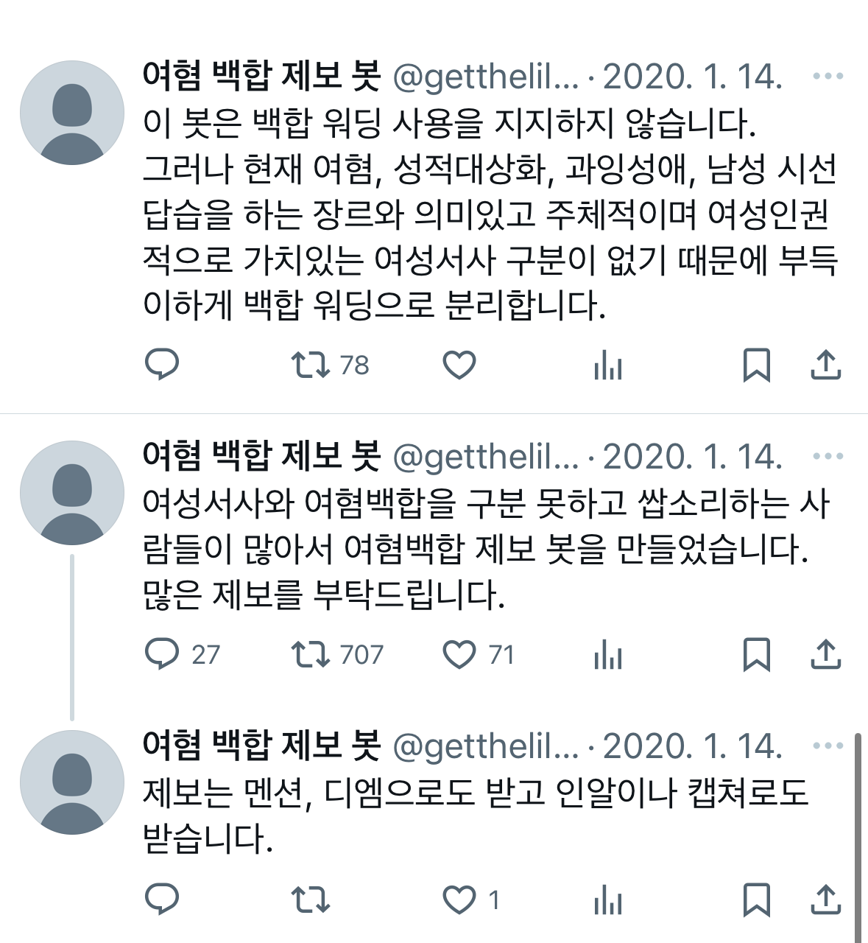Like the first tweet in the thread
868x943 pixels.
tap(461, 364)
